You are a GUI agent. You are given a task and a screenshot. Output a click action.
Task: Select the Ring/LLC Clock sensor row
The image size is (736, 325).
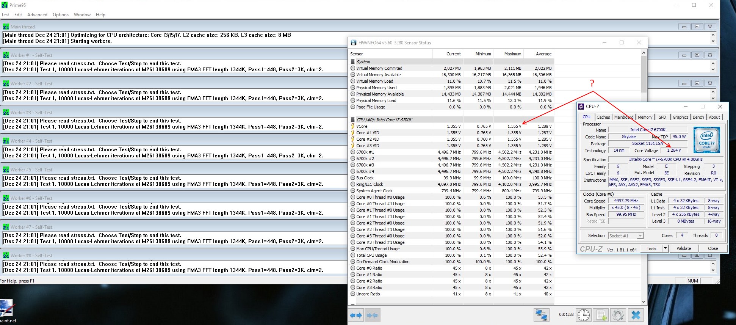[x=451, y=184]
